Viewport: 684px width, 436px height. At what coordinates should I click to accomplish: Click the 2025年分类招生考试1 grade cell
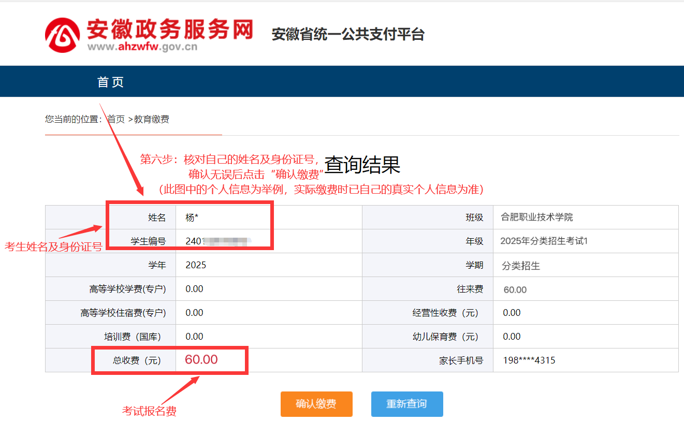tap(544, 241)
